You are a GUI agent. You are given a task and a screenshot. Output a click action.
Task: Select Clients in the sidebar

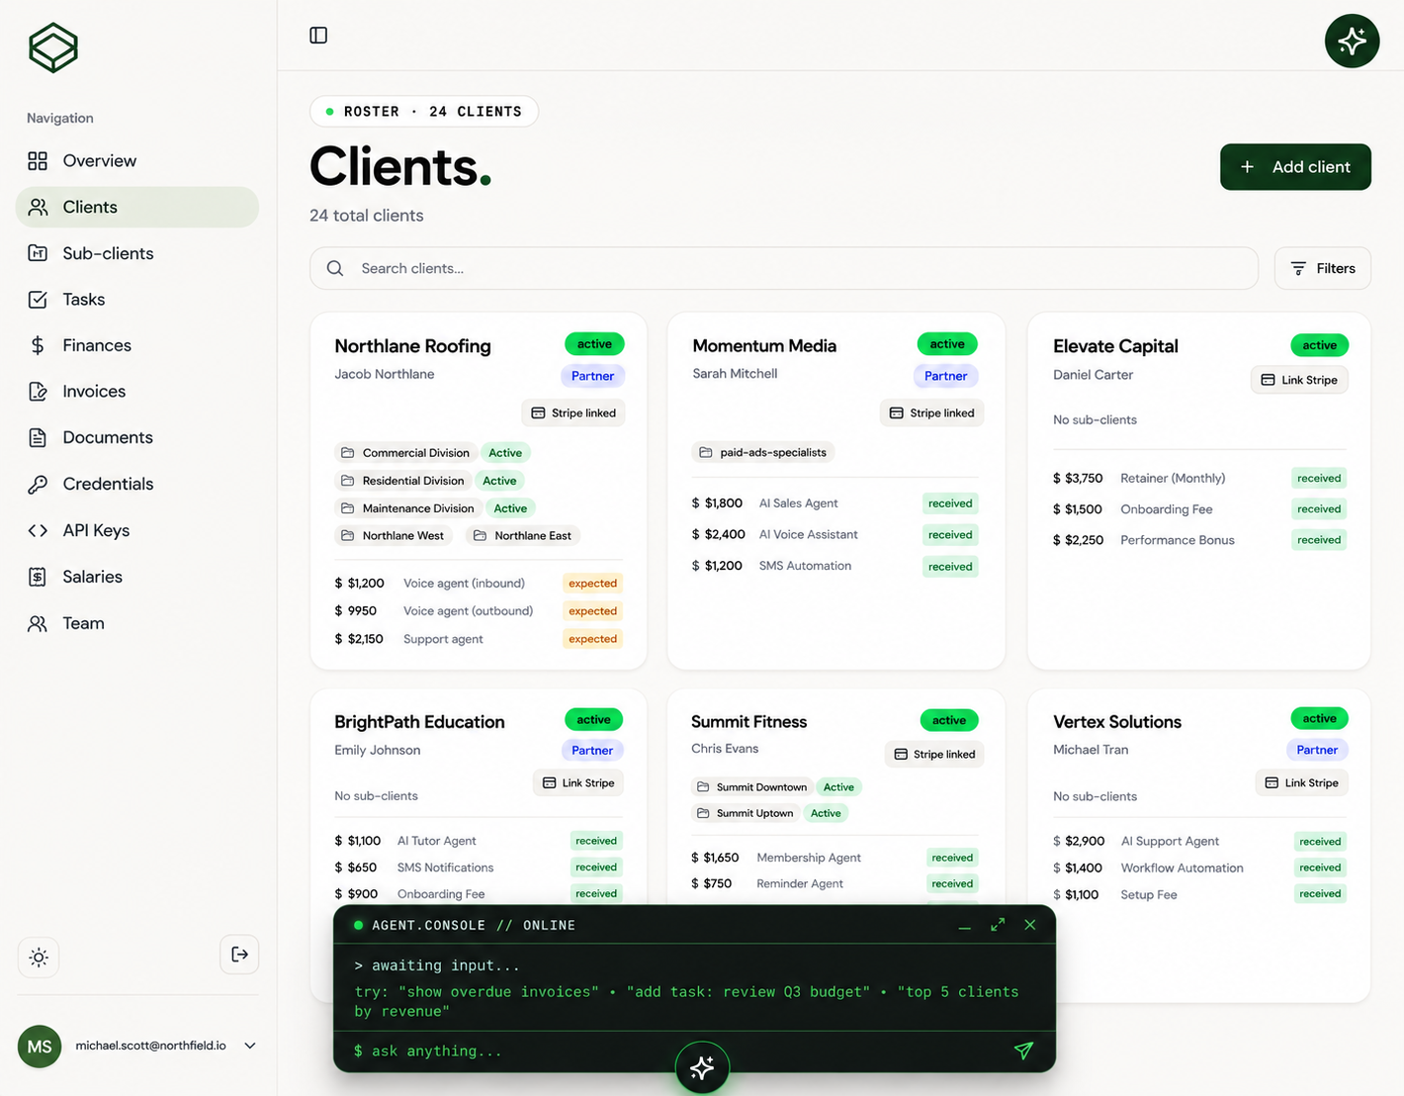[137, 207]
